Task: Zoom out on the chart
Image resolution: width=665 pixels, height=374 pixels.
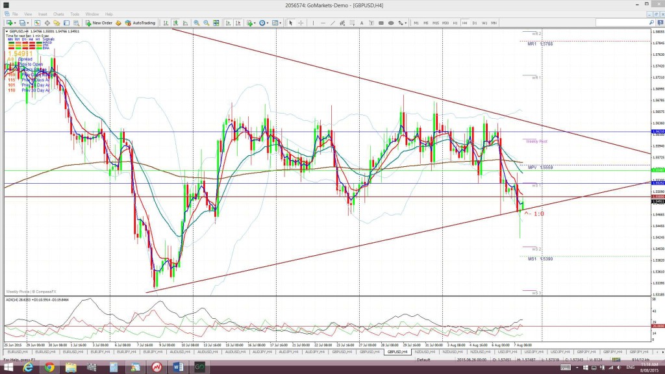Action: point(206,23)
